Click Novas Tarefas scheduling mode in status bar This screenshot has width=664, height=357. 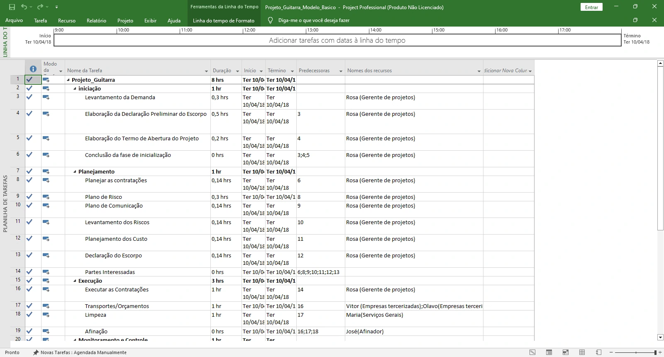[80, 352]
